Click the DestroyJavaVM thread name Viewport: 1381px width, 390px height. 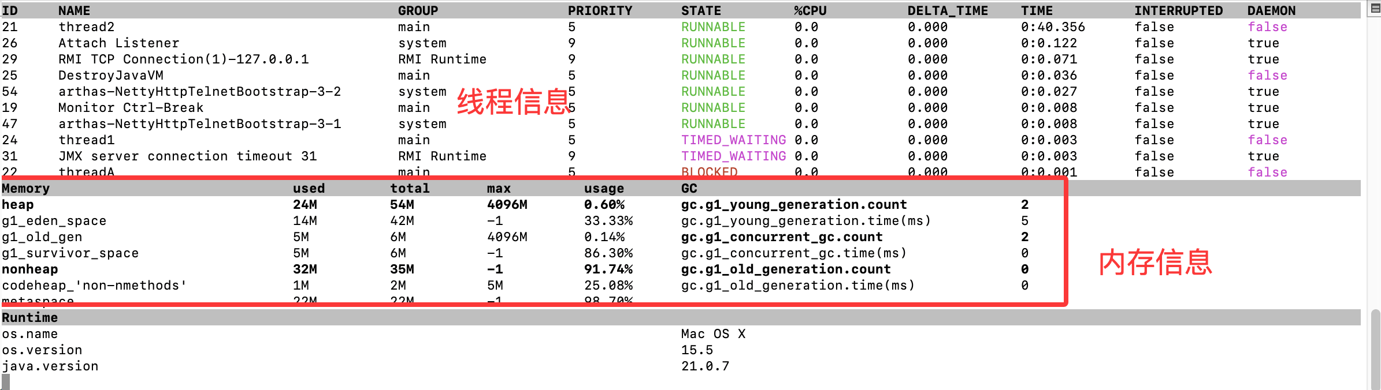click(110, 76)
